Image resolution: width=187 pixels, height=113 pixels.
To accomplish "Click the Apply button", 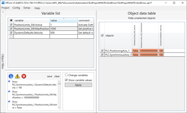I will [78, 85].
